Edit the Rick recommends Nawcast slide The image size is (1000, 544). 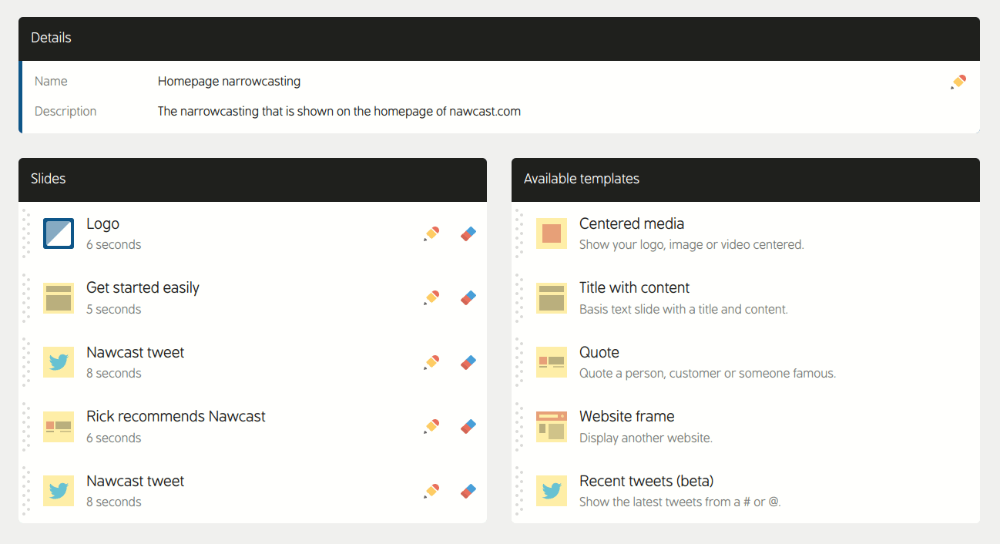431,426
